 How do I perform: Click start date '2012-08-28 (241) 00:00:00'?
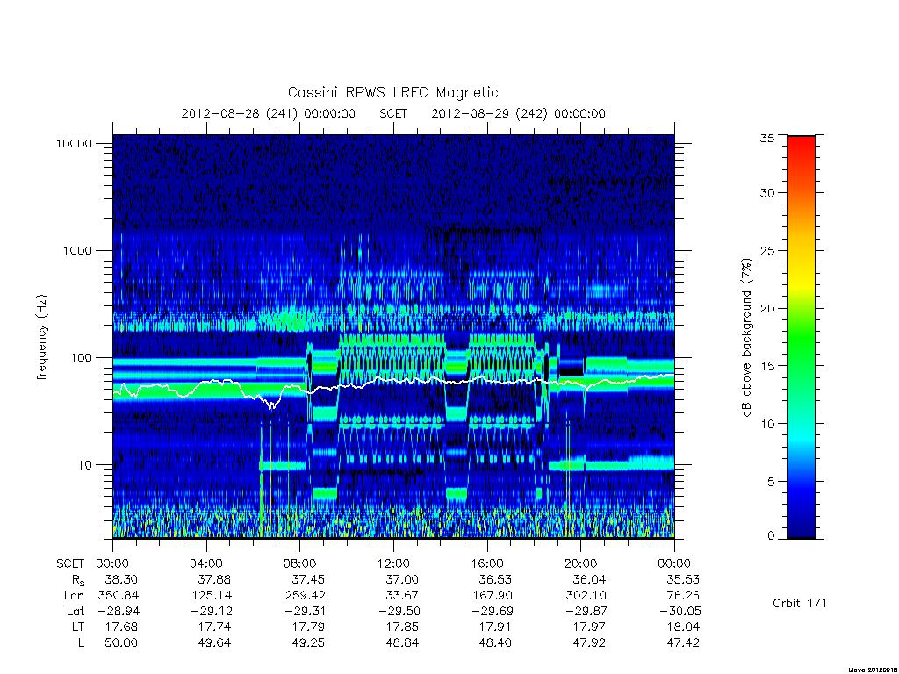click(269, 113)
